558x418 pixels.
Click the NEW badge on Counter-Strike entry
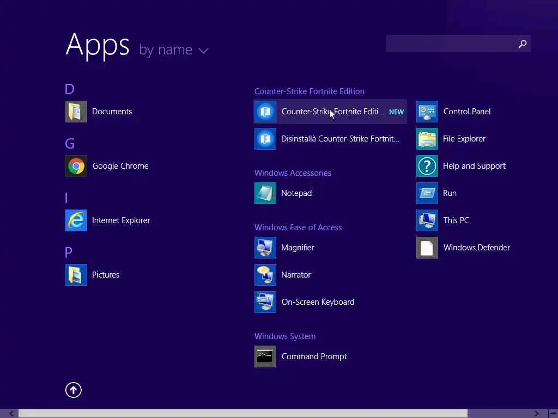tap(396, 112)
